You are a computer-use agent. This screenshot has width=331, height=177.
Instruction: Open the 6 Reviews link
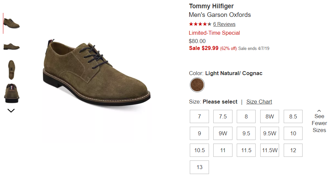coord(224,24)
